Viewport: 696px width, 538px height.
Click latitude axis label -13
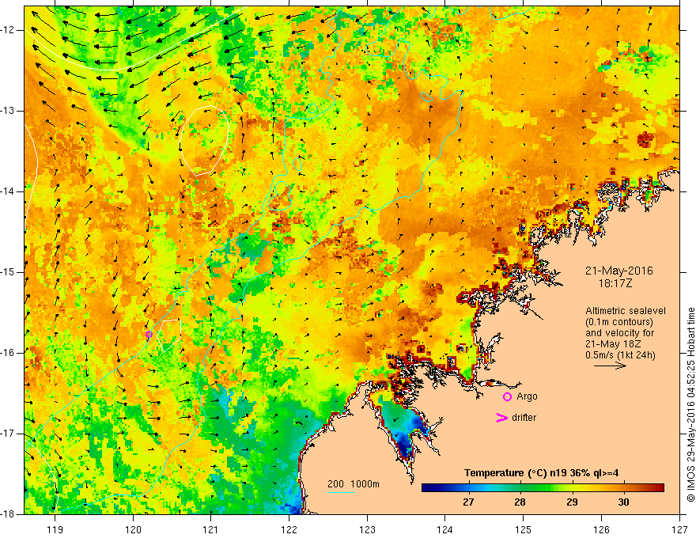[9, 111]
